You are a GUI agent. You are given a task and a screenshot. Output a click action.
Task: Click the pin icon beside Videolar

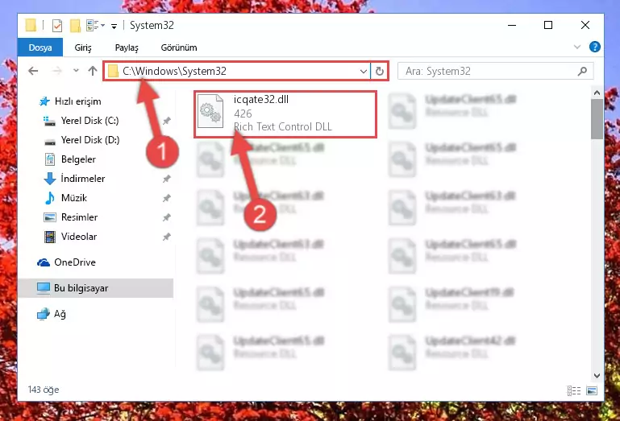pyautogui.click(x=166, y=237)
